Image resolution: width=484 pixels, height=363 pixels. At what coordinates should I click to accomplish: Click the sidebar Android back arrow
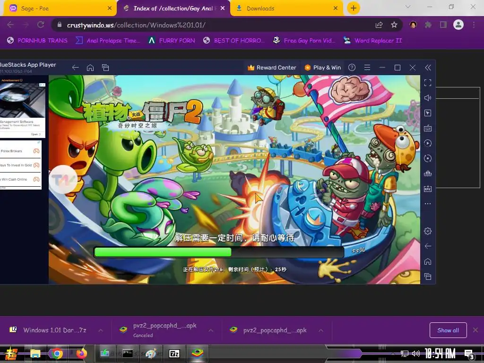[427, 246]
